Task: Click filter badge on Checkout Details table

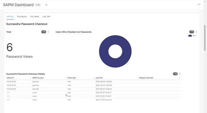Action: [x=175, y=74]
